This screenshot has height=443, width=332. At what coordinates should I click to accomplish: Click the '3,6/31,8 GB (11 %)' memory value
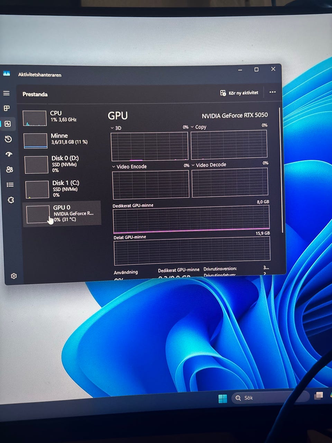tap(69, 142)
